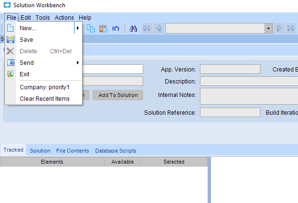Go to first record button

147,28
